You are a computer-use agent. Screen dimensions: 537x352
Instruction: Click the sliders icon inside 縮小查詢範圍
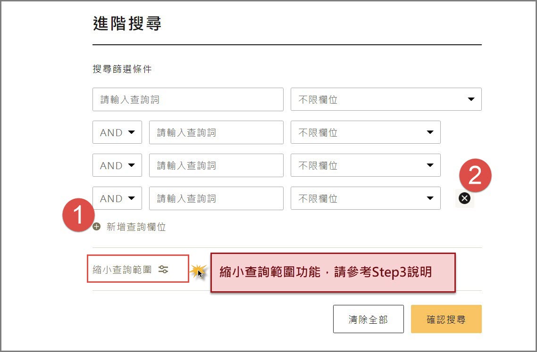click(163, 269)
